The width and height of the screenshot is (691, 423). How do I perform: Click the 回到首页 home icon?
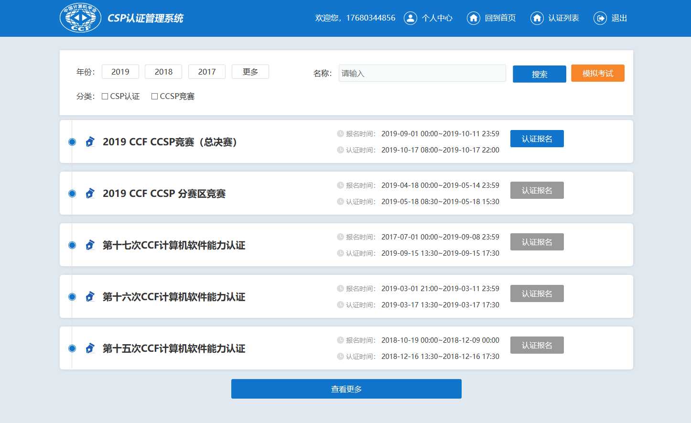click(x=474, y=18)
